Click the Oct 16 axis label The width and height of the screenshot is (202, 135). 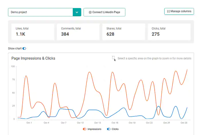pyautogui.click(x=115, y=123)
